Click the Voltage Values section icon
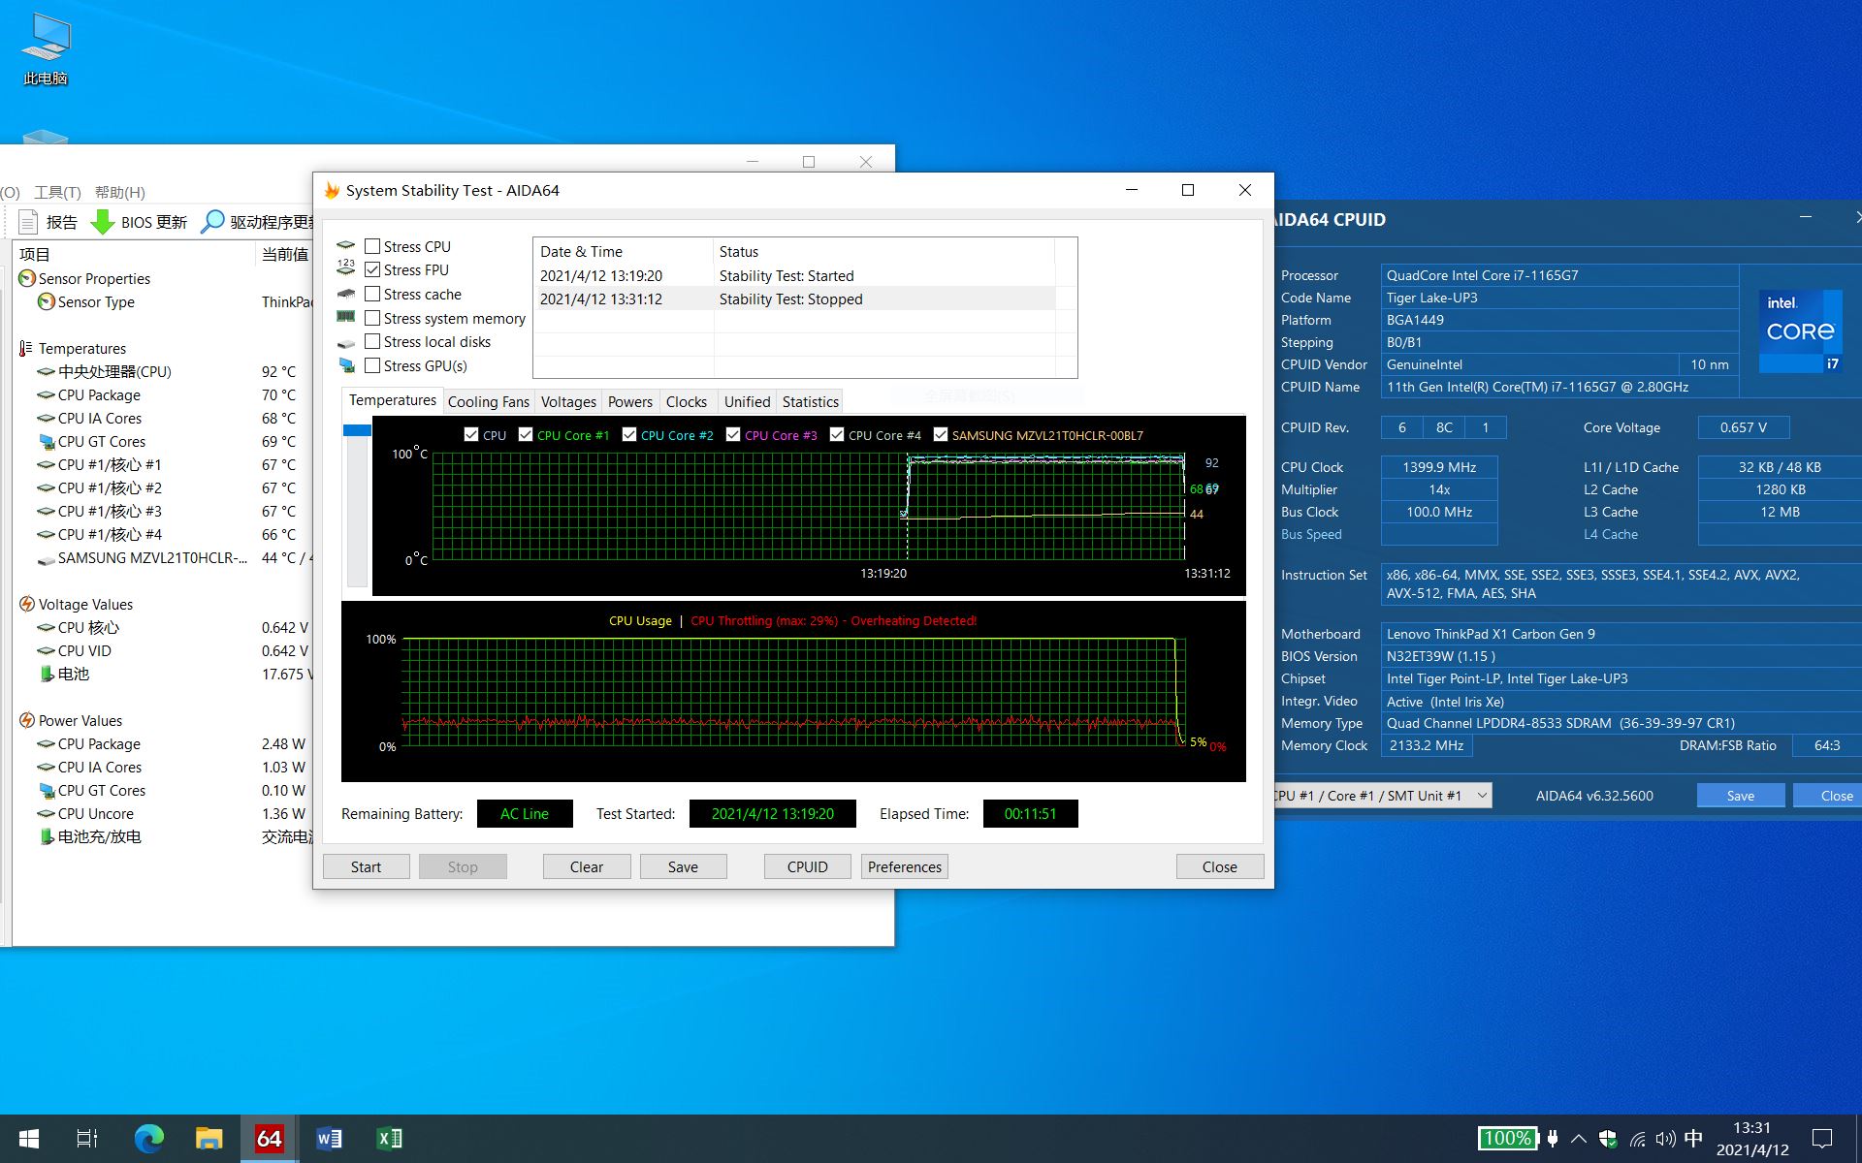 27,604
